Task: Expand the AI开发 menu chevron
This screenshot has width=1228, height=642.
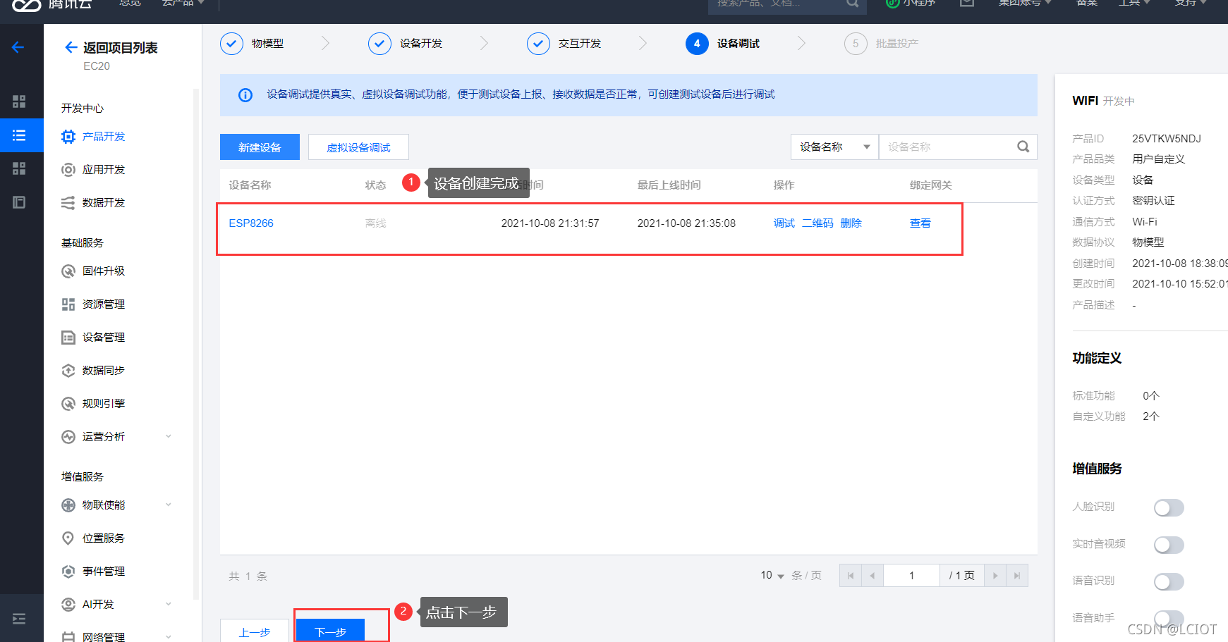Action: tap(169, 604)
